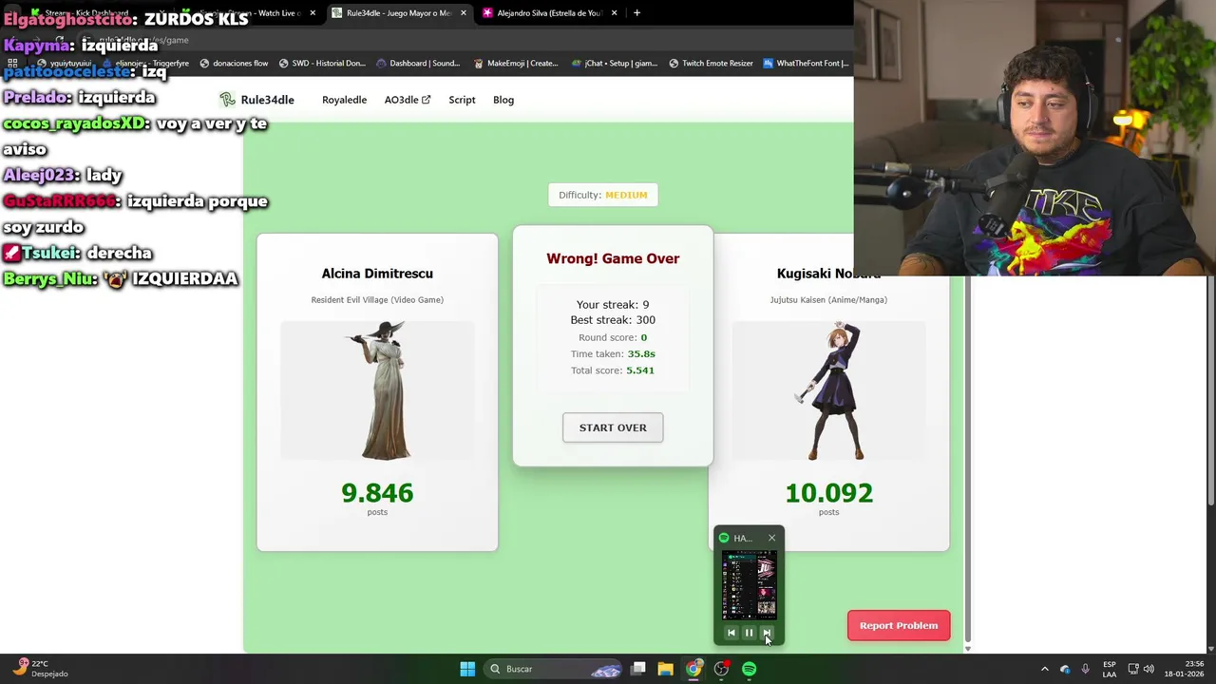This screenshot has height=684, width=1216.
Task: Select the Kugisaki Nobara character image
Action: tap(828, 390)
